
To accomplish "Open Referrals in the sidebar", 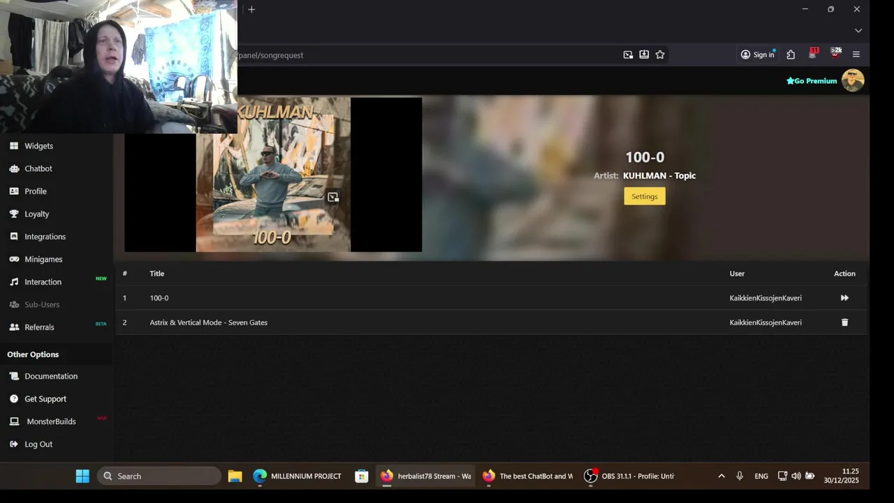I will 39,327.
